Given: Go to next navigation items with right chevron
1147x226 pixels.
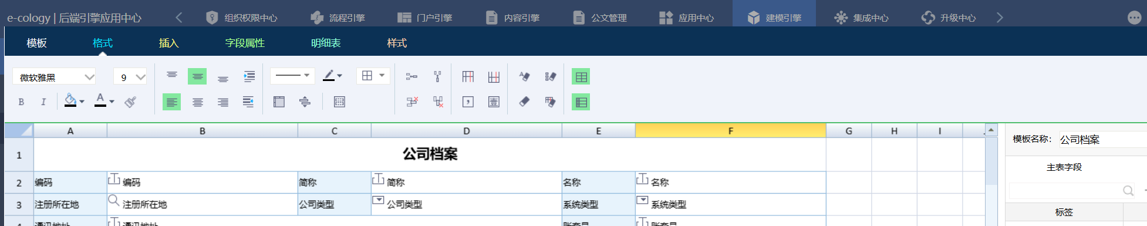Looking at the screenshot, I should (x=1000, y=18).
